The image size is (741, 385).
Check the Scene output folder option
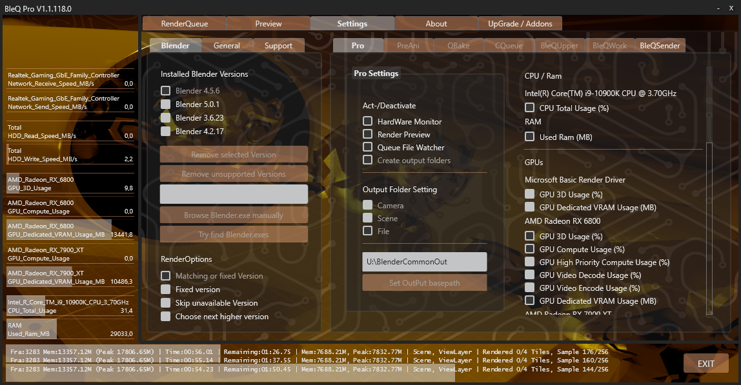(x=368, y=218)
